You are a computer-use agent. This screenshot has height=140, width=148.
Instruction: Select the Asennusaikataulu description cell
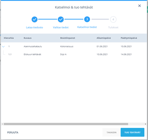[33, 47]
